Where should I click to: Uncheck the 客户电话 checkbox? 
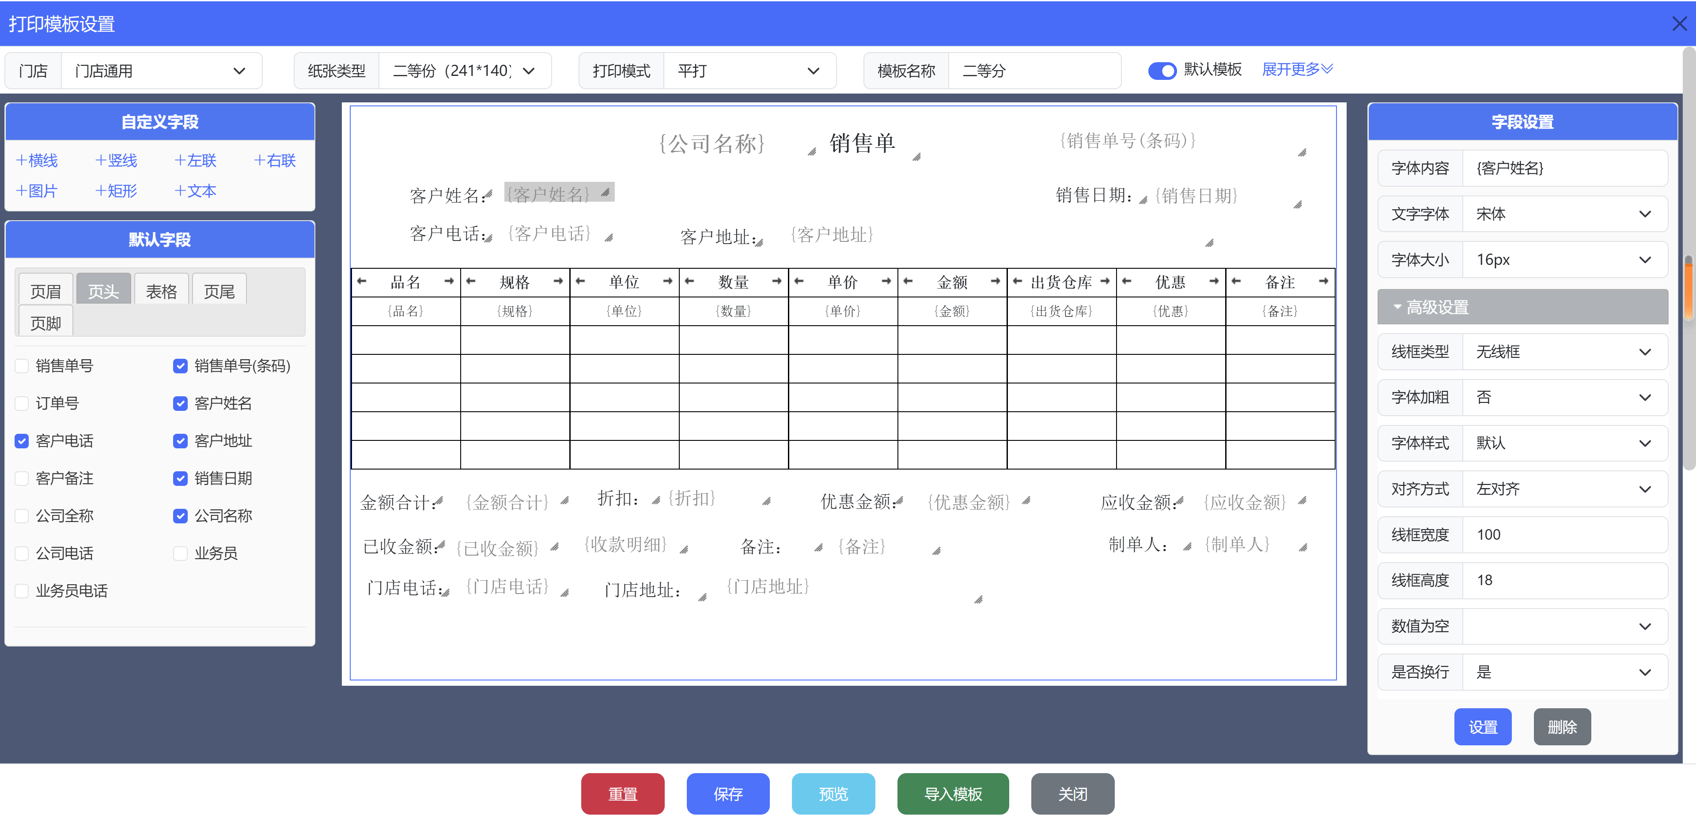point(22,441)
